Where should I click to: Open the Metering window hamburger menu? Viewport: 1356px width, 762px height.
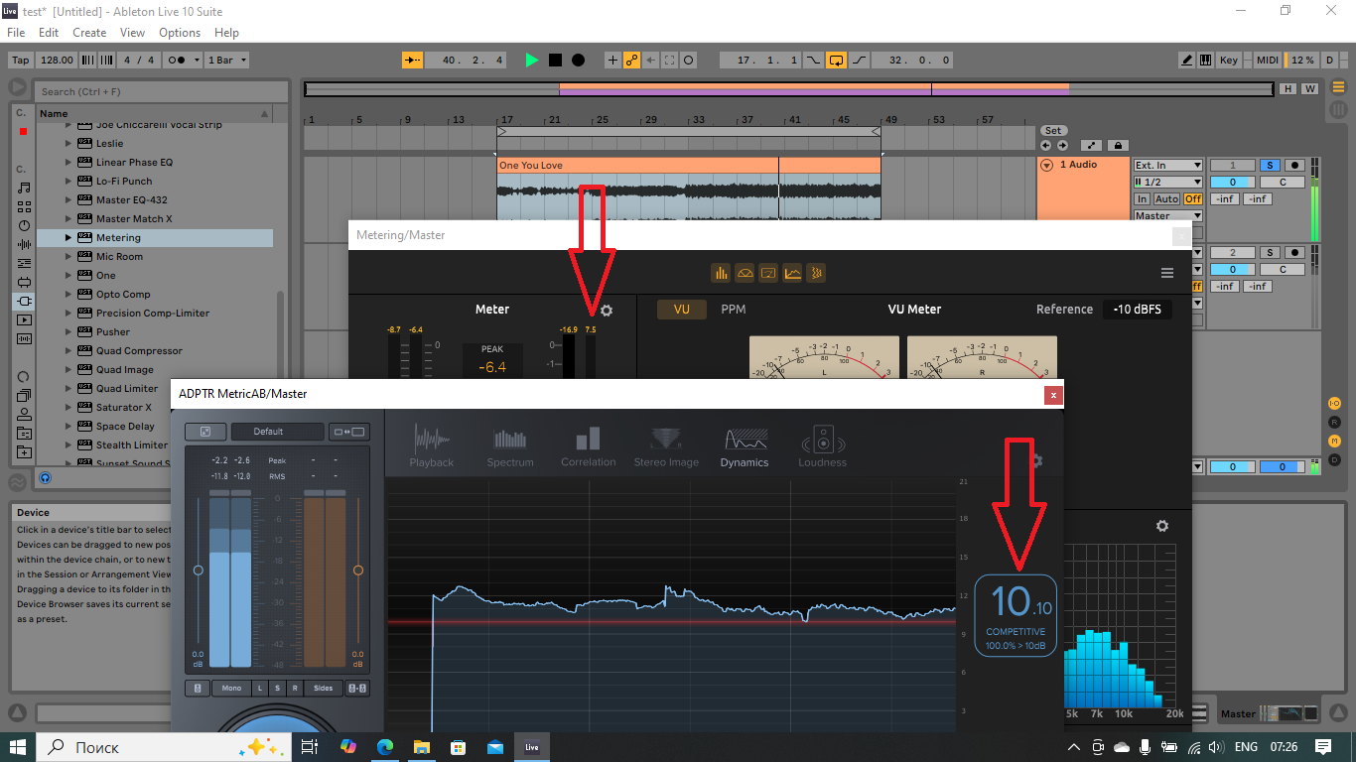click(x=1167, y=273)
